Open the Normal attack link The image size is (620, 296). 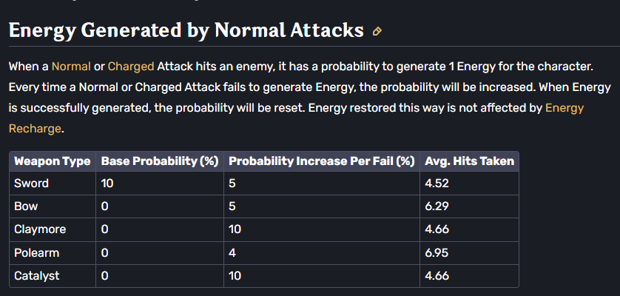click(x=71, y=66)
